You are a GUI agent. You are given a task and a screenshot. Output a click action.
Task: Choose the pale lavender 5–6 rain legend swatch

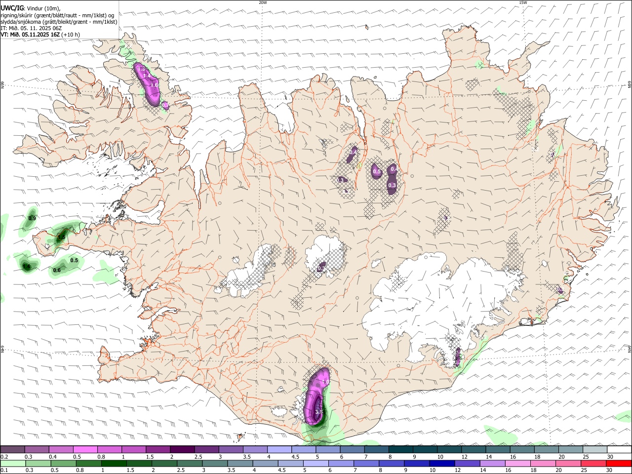click(x=316, y=463)
